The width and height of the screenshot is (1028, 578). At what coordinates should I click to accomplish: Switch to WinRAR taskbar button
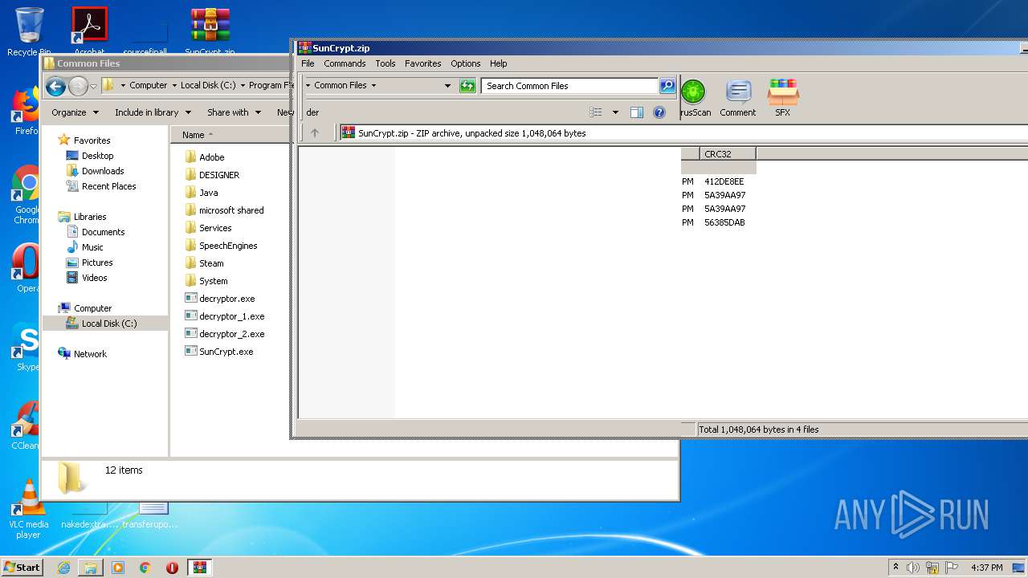pyautogui.click(x=199, y=568)
